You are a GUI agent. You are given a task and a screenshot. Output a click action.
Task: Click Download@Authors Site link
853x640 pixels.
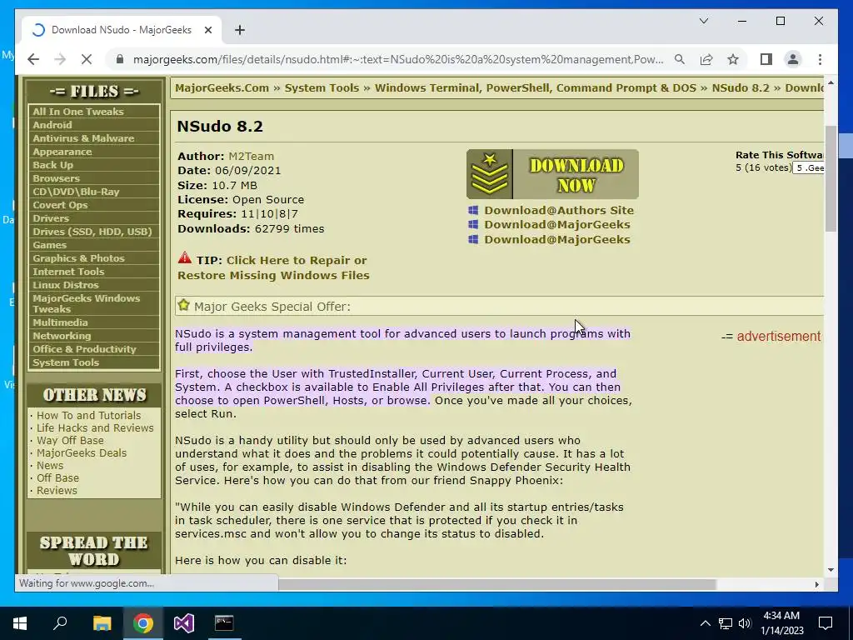[559, 211]
